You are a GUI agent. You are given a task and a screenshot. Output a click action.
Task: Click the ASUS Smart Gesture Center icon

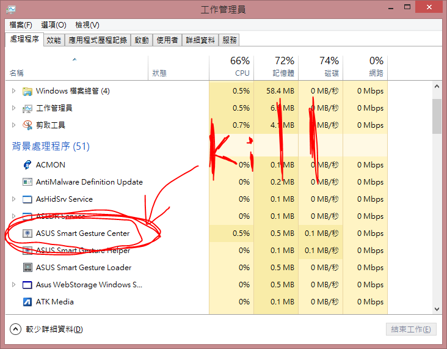pos(27,233)
